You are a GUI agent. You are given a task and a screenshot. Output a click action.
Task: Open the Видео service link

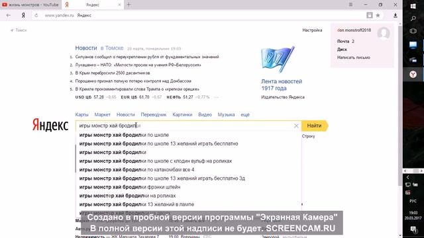(x=205, y=114)
